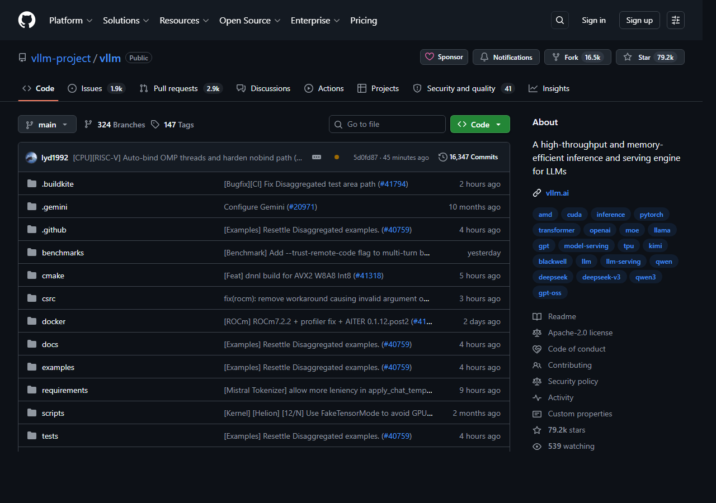Image resolution: width=716 pixels, height=503 pixels.
Task: Open the Activity link
Action: pyautogui.click(x=553, y=397)
